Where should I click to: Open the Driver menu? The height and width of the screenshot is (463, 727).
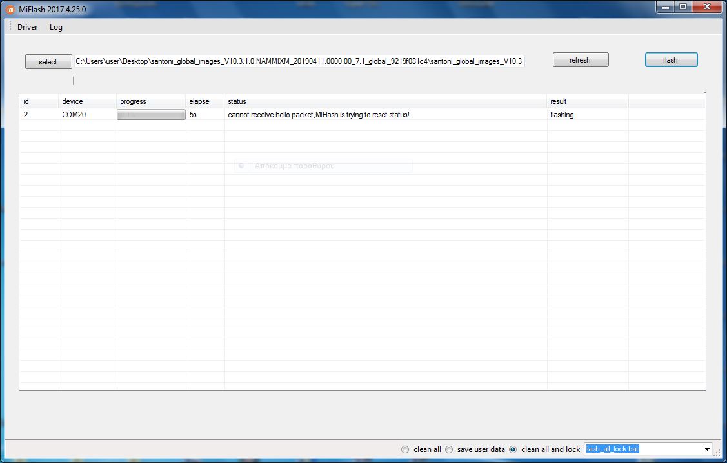pyautogui.click(x=27, y=27)
